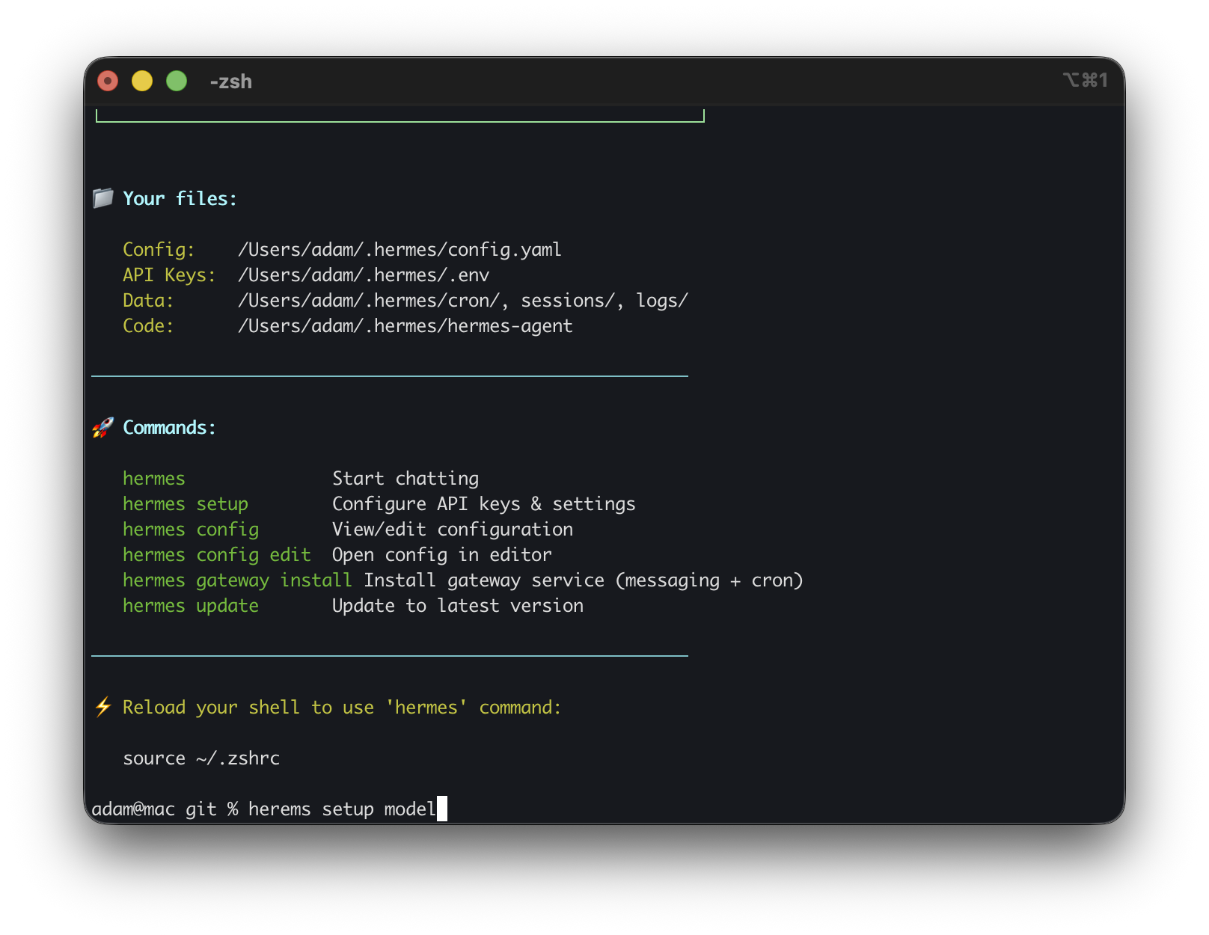Click the 'hermes setup' command
1209x935 pixels.
[186, 504]
